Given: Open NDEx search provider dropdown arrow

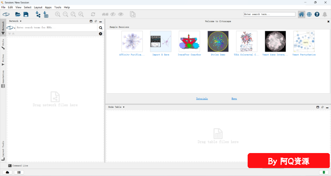Looking at the screenshot, I should pos(15,28).
